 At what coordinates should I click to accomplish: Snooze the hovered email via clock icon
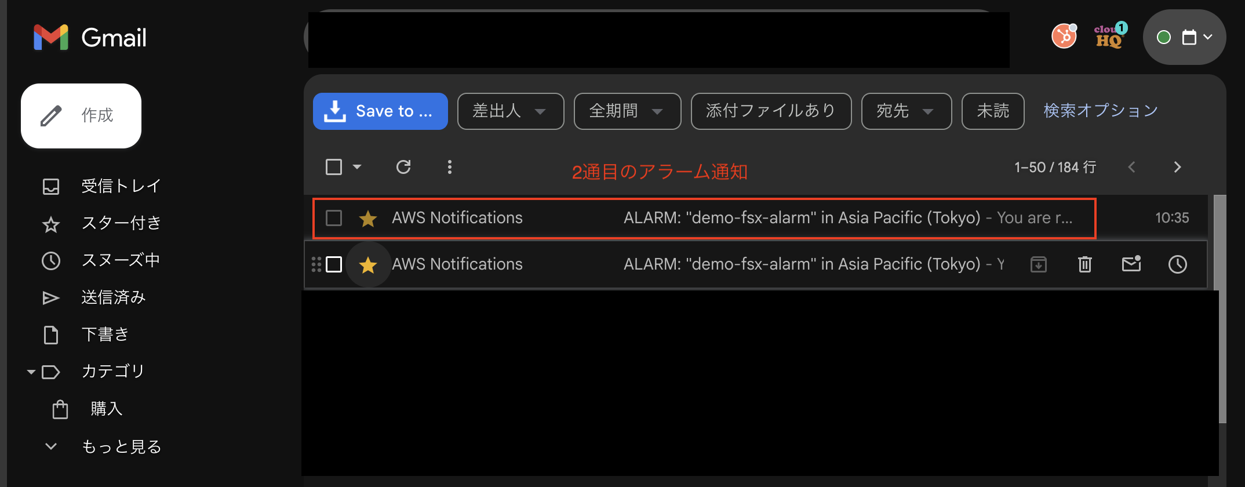point(1177,264)
